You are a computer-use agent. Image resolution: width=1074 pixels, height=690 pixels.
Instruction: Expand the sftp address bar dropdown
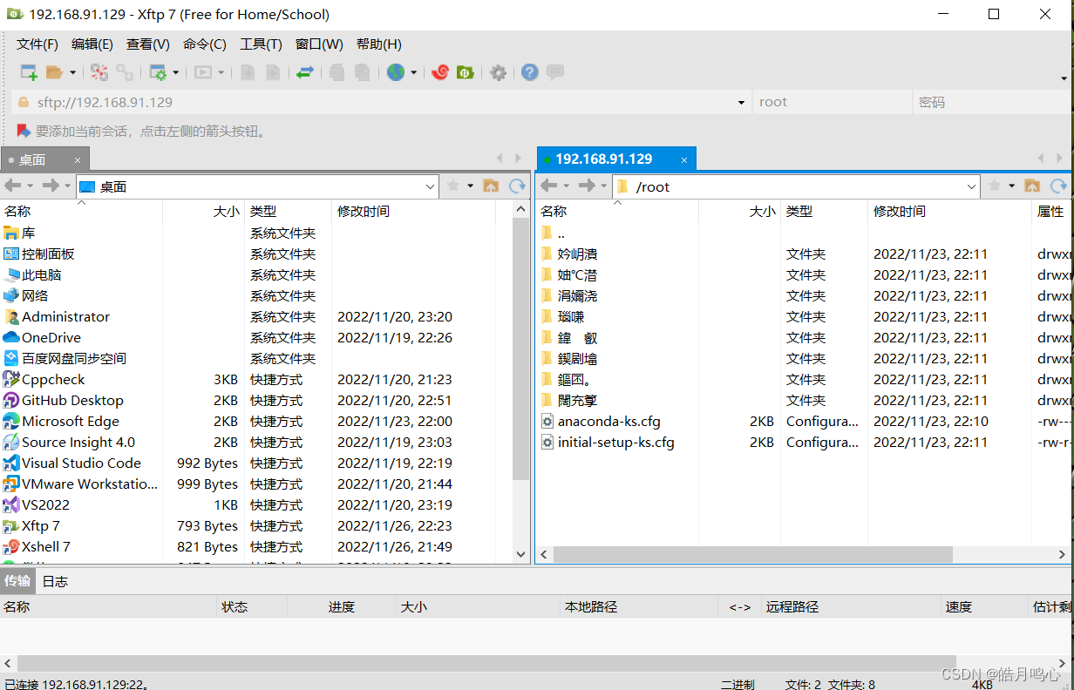coord(740,101)
